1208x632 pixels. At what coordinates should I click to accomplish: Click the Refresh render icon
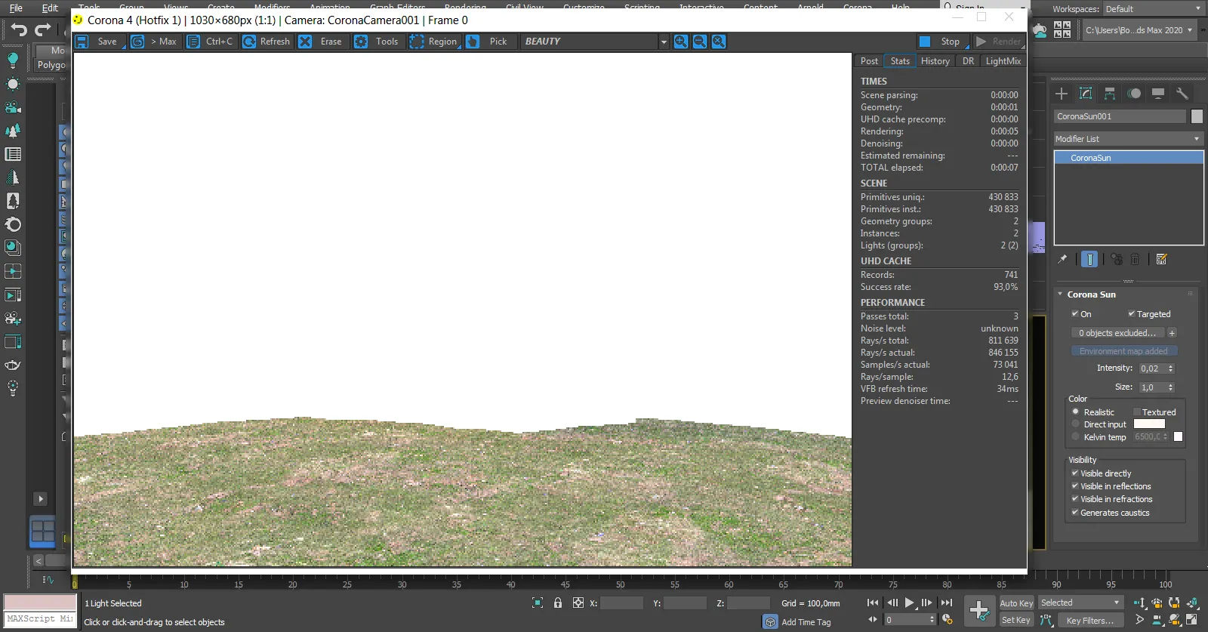[x=249, y=42]
